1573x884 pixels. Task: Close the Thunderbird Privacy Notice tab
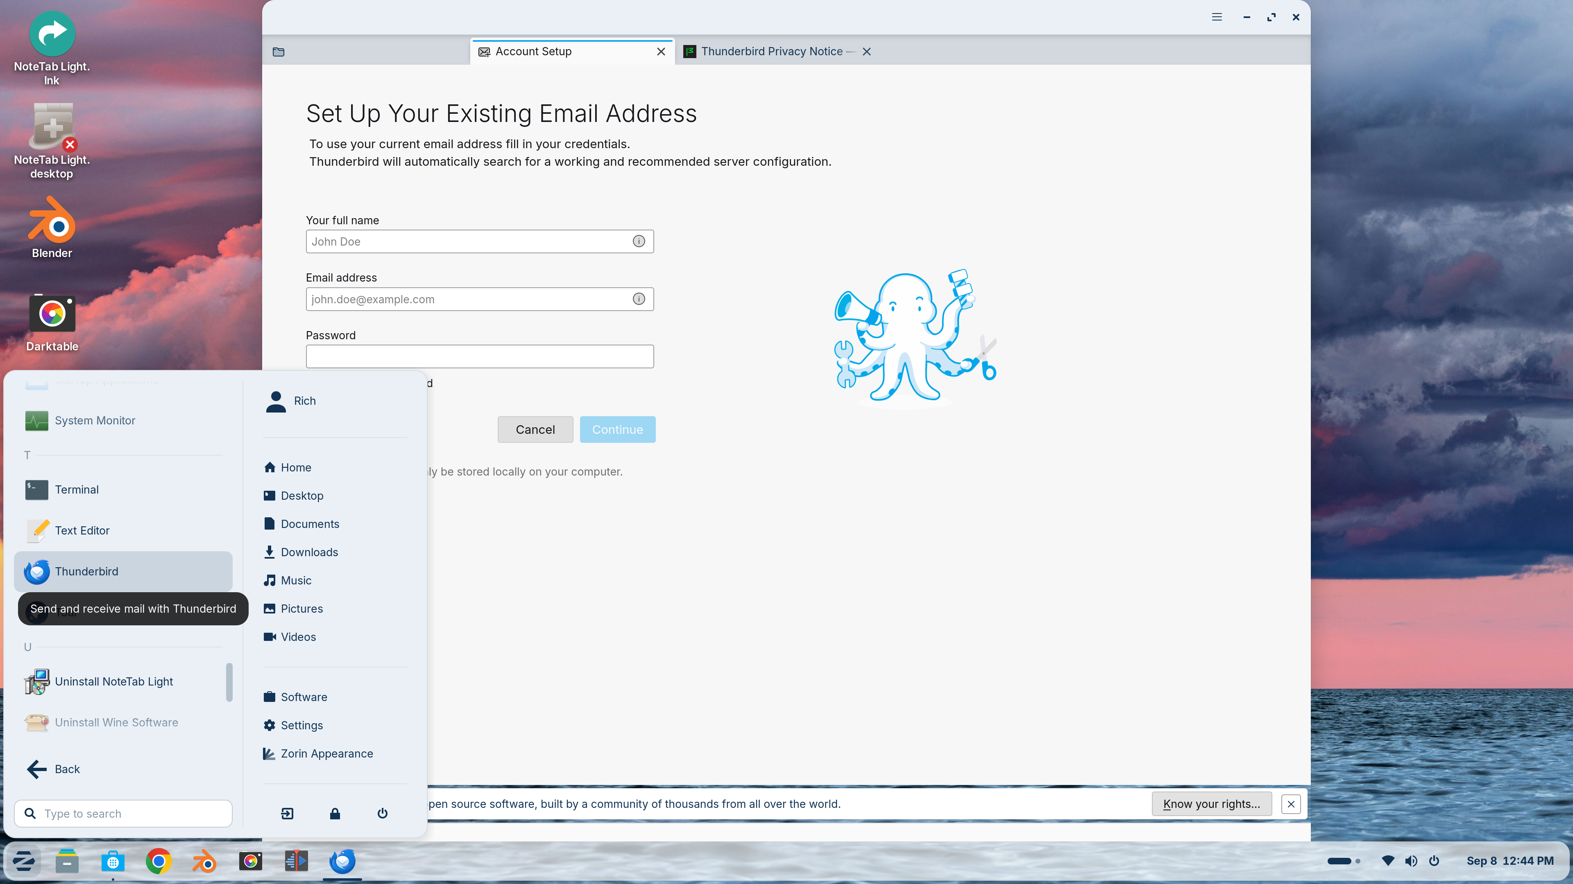(x=866, y=52)
